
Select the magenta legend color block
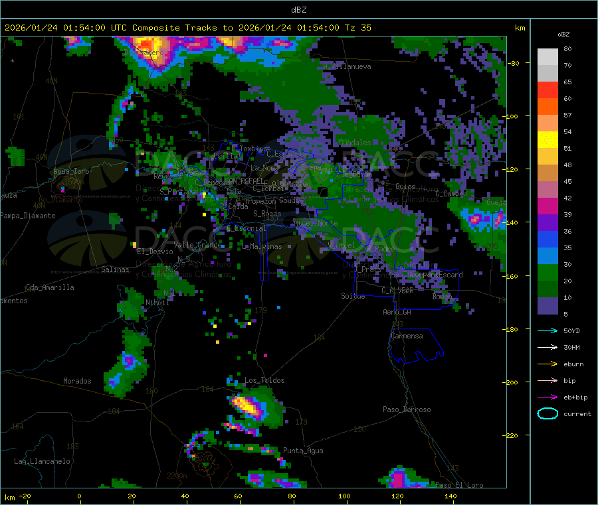coord(548,206)
